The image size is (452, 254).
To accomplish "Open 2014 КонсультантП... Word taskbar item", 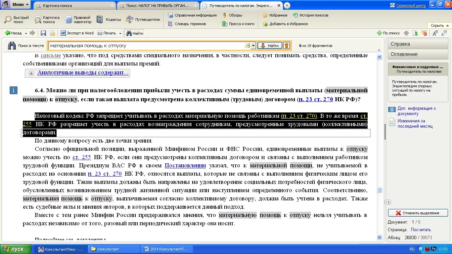I will point(167,249).
